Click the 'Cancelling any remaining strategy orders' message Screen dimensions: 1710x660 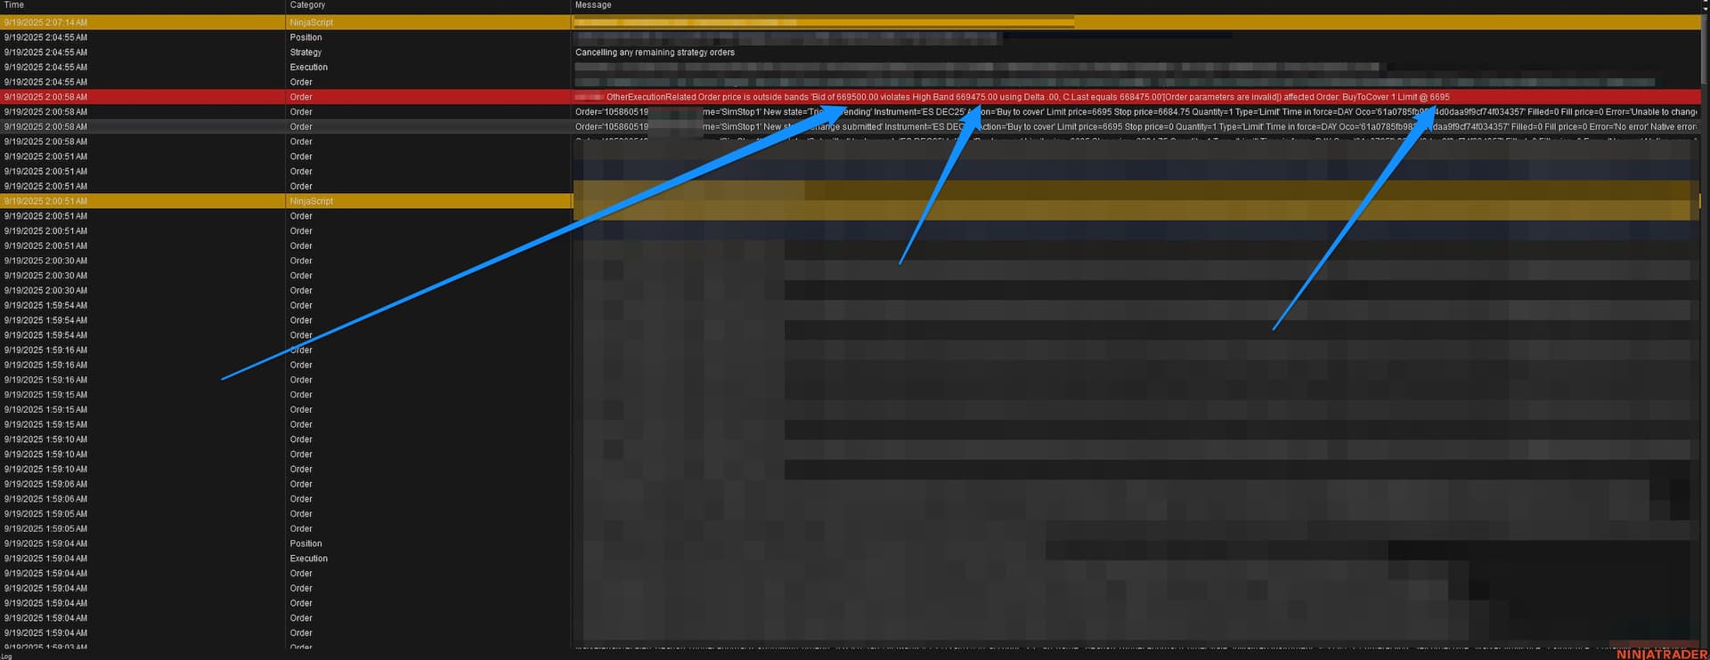click(x=655, y=52)
